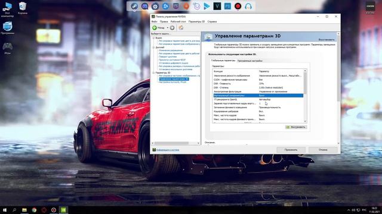Collapse the "Параметры 3D" tree section
Image resolution: width=382 pixels, height=214 pixels.
coord(153,73)
